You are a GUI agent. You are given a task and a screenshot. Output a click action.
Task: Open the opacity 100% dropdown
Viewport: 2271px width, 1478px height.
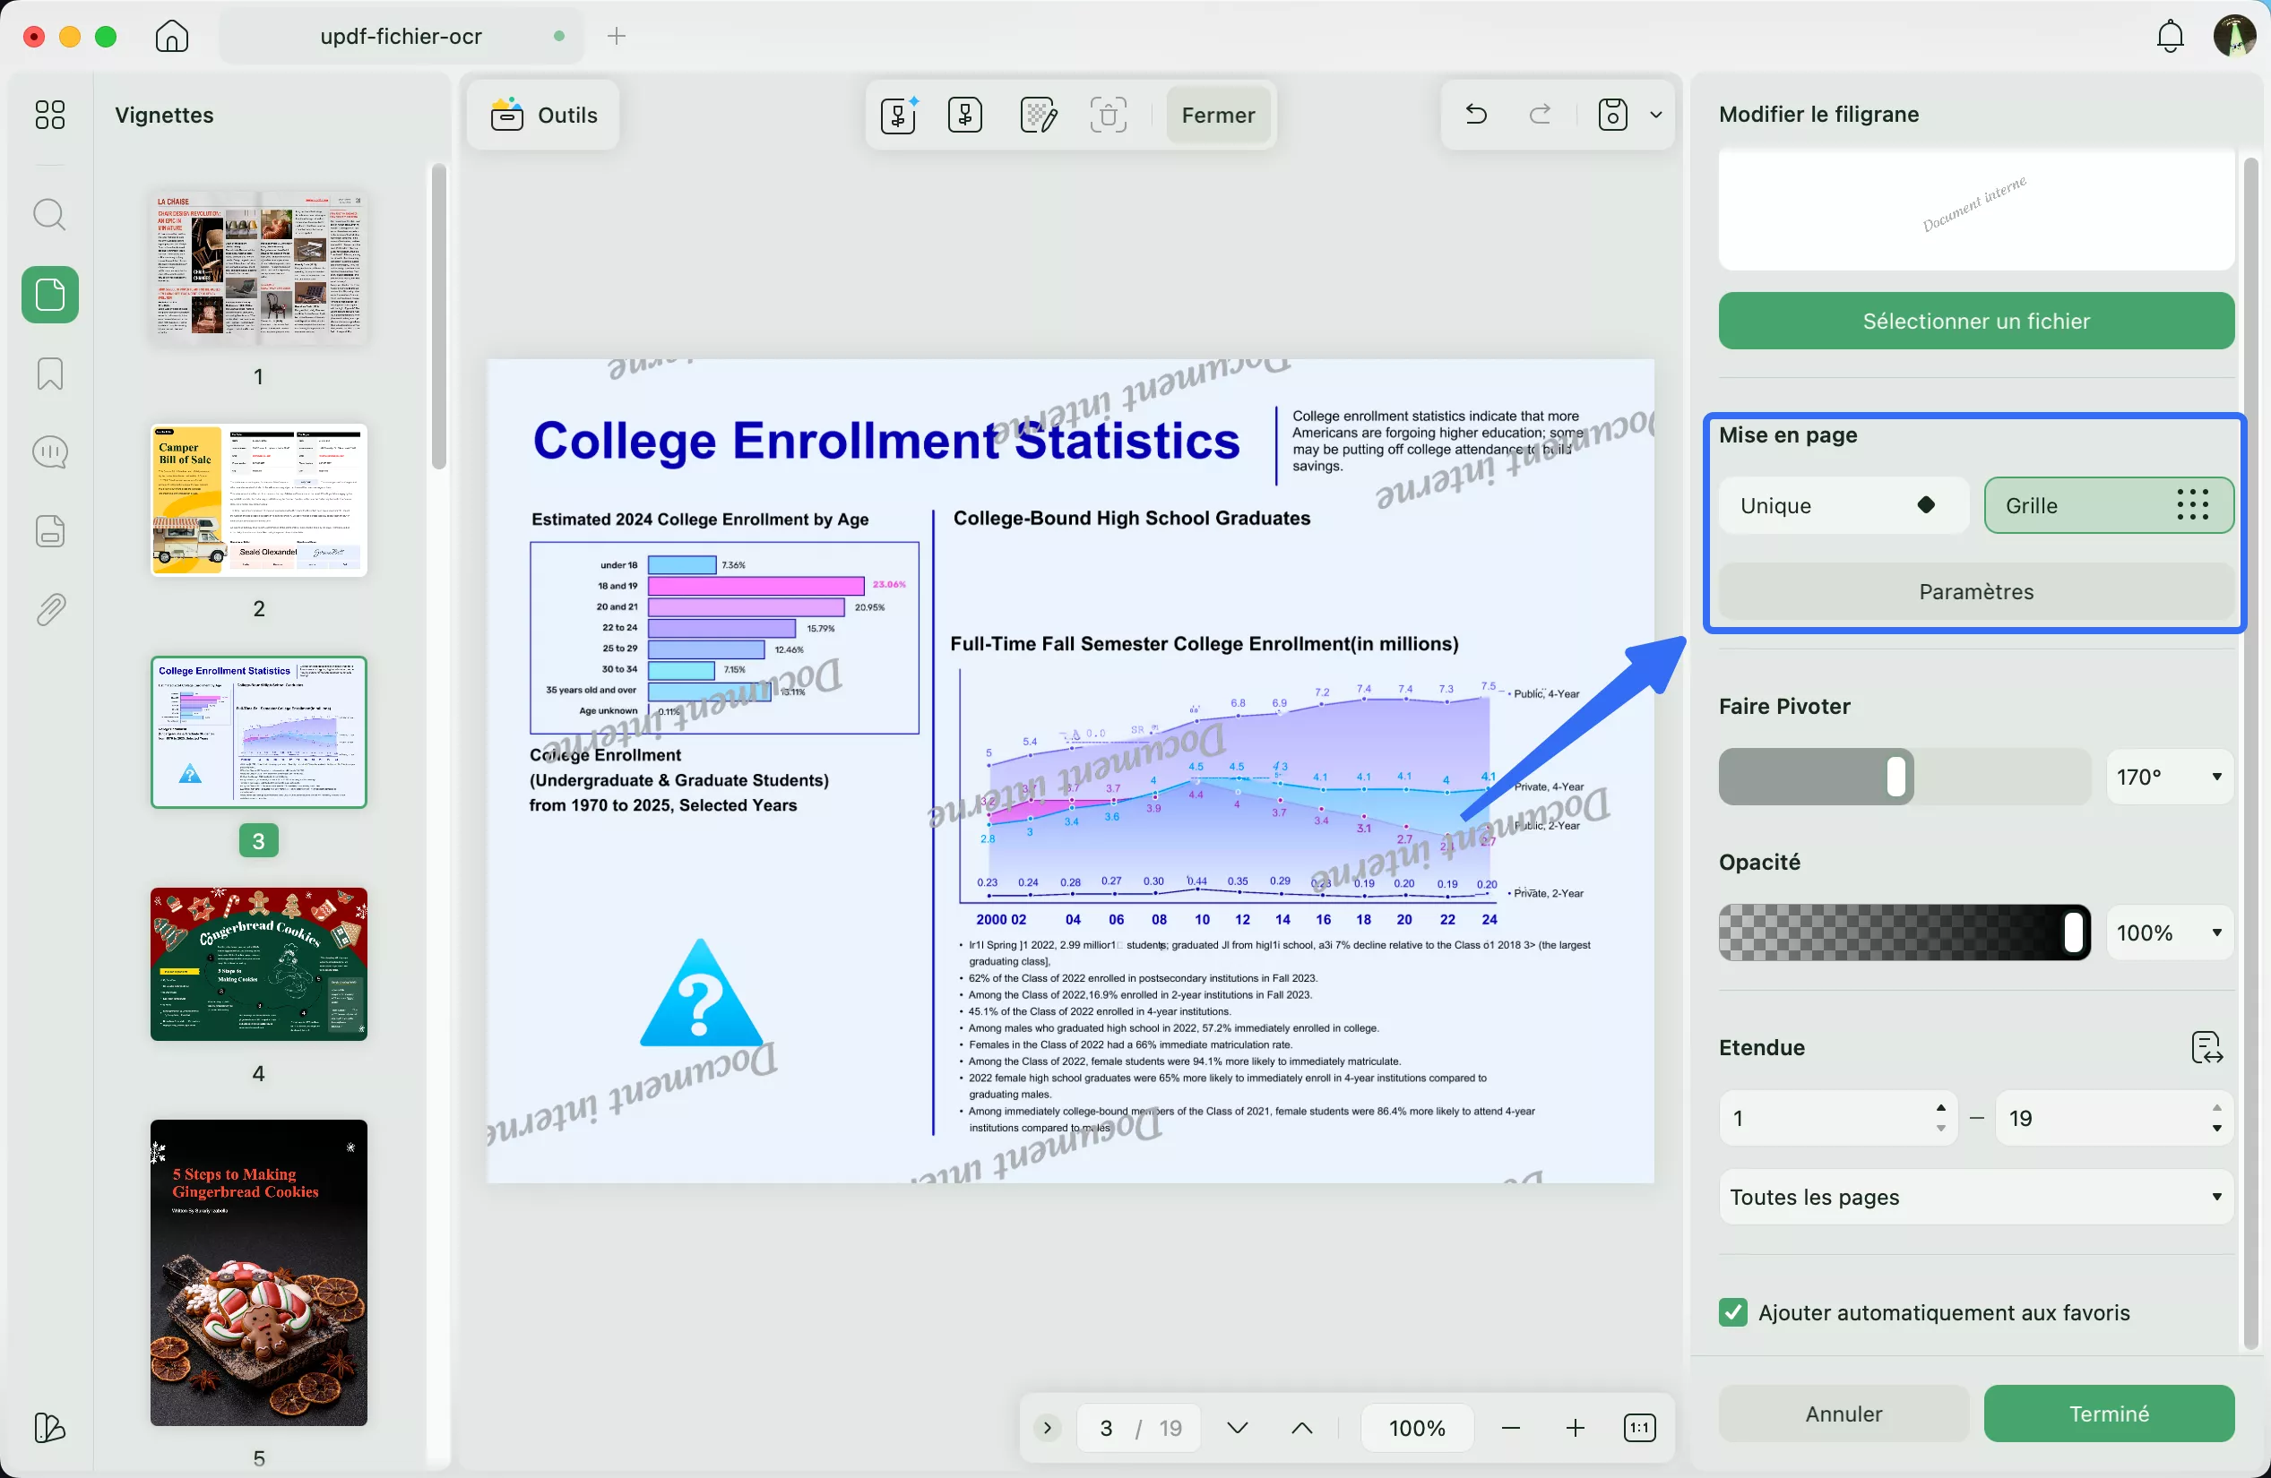pyautogui.click(x=2169, y=932)
